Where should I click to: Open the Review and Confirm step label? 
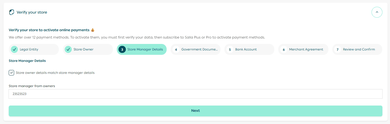point(359,49)
